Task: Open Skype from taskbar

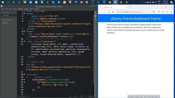Action: click(x=53, y=2)
